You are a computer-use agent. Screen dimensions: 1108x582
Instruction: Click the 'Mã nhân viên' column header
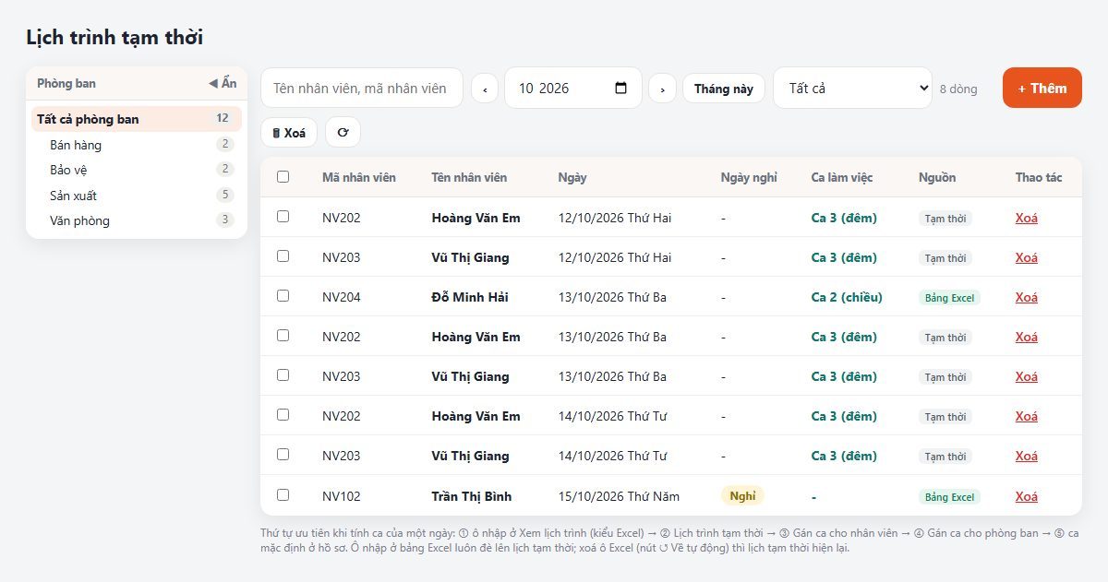click(x=359, y=177)
